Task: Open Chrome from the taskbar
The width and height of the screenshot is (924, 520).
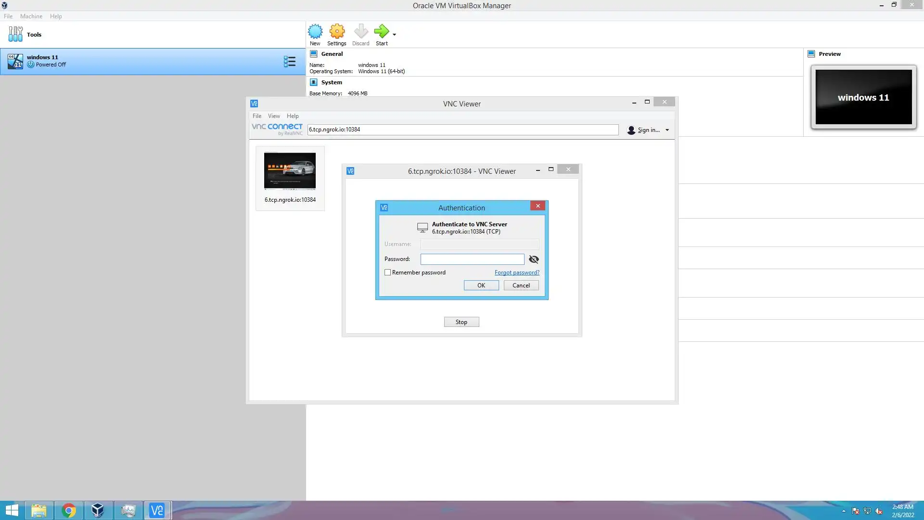Action: 69,510
